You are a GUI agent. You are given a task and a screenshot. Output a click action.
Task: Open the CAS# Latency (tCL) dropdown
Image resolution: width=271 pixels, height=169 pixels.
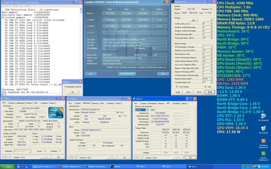point(211,24)
